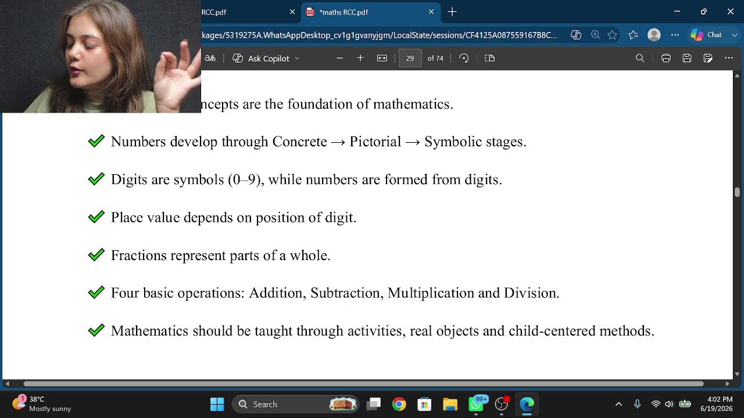Click the Microsoft Edge taskbar icon
Image resolution: width=744 pixels, height=418 pixels.
pos(527,404)
